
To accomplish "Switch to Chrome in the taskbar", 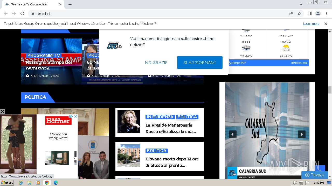I will pyautogui.click(x=47, y=183).
